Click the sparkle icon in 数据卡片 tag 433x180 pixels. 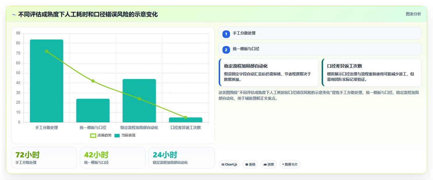pyautogui.click(x=283, y=164)
